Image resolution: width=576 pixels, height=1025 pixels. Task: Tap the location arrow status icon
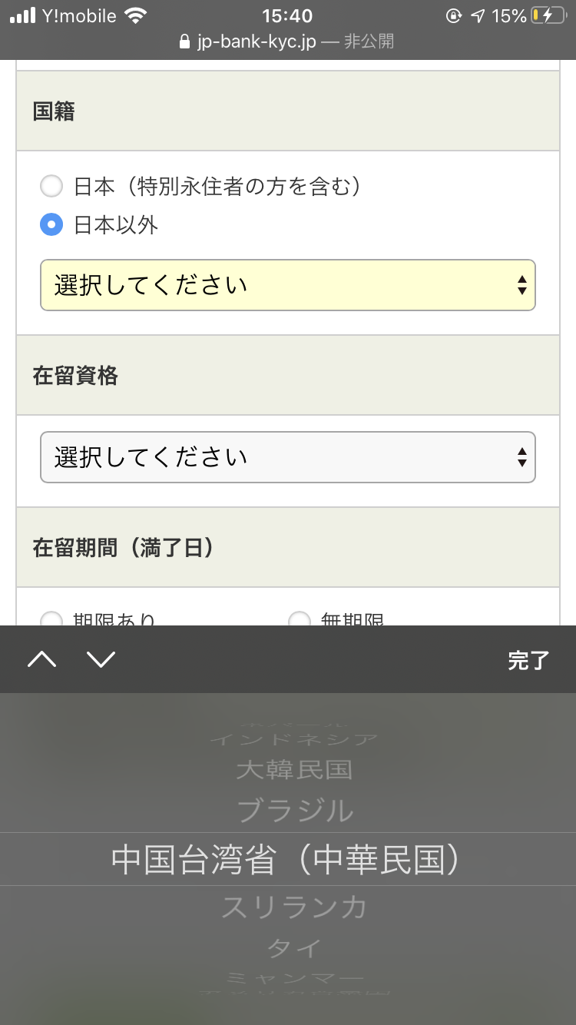(x=478, y=15)
